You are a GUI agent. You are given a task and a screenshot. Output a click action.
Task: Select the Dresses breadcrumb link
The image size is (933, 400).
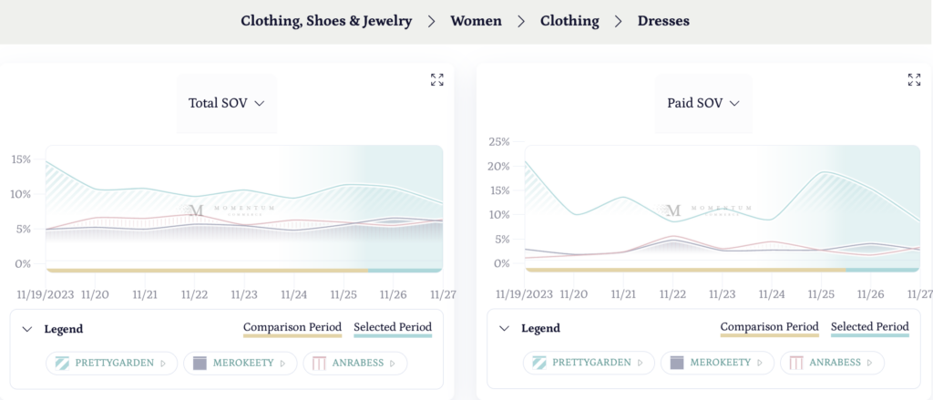pyautogui.click(x=663, y=20)
